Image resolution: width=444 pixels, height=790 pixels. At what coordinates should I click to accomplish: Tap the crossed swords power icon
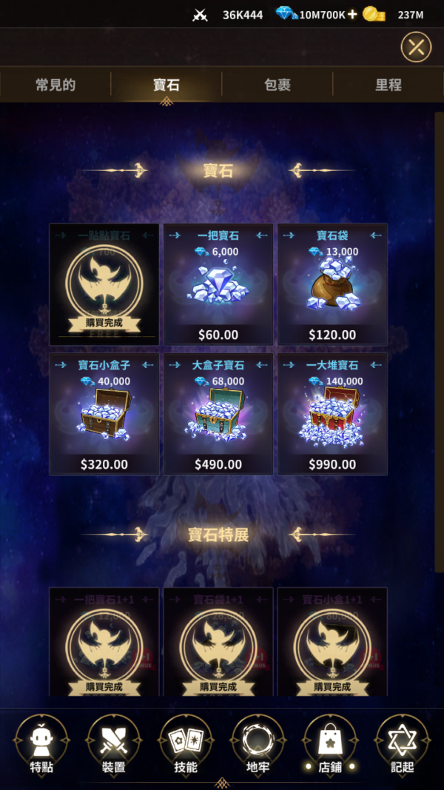click(x=200, y=15)
